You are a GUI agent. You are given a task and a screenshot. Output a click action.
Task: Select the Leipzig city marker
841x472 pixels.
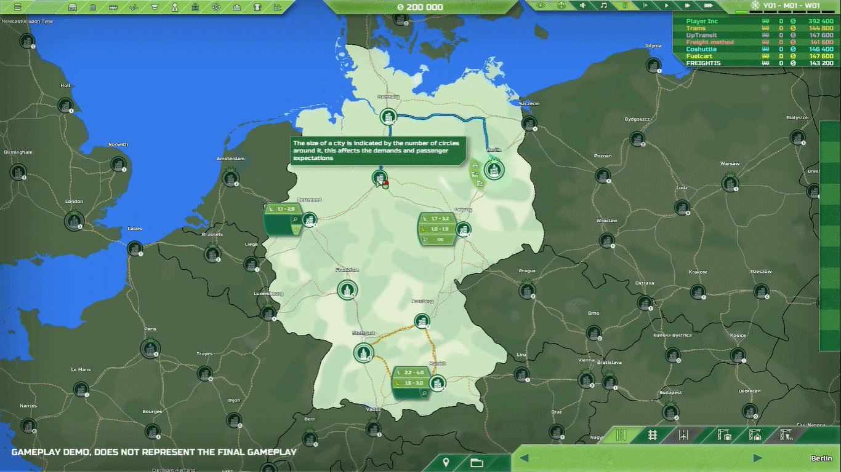(x=464, y=229)
